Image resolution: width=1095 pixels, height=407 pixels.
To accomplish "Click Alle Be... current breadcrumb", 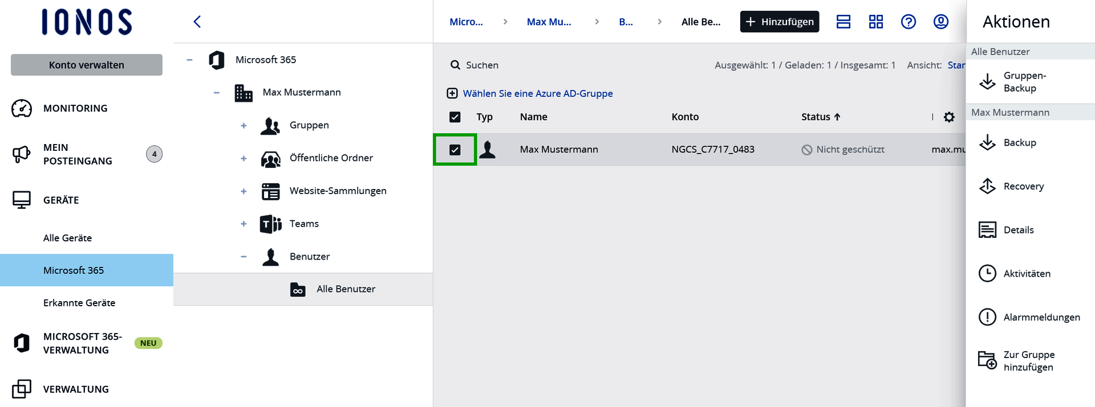I will 701,22.
